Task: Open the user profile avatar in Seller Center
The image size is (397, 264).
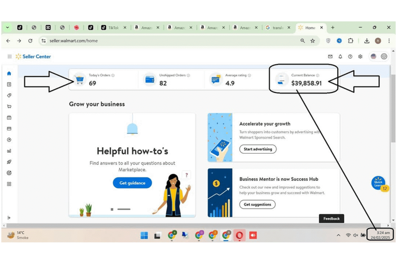Action: (x=384, y=56)
